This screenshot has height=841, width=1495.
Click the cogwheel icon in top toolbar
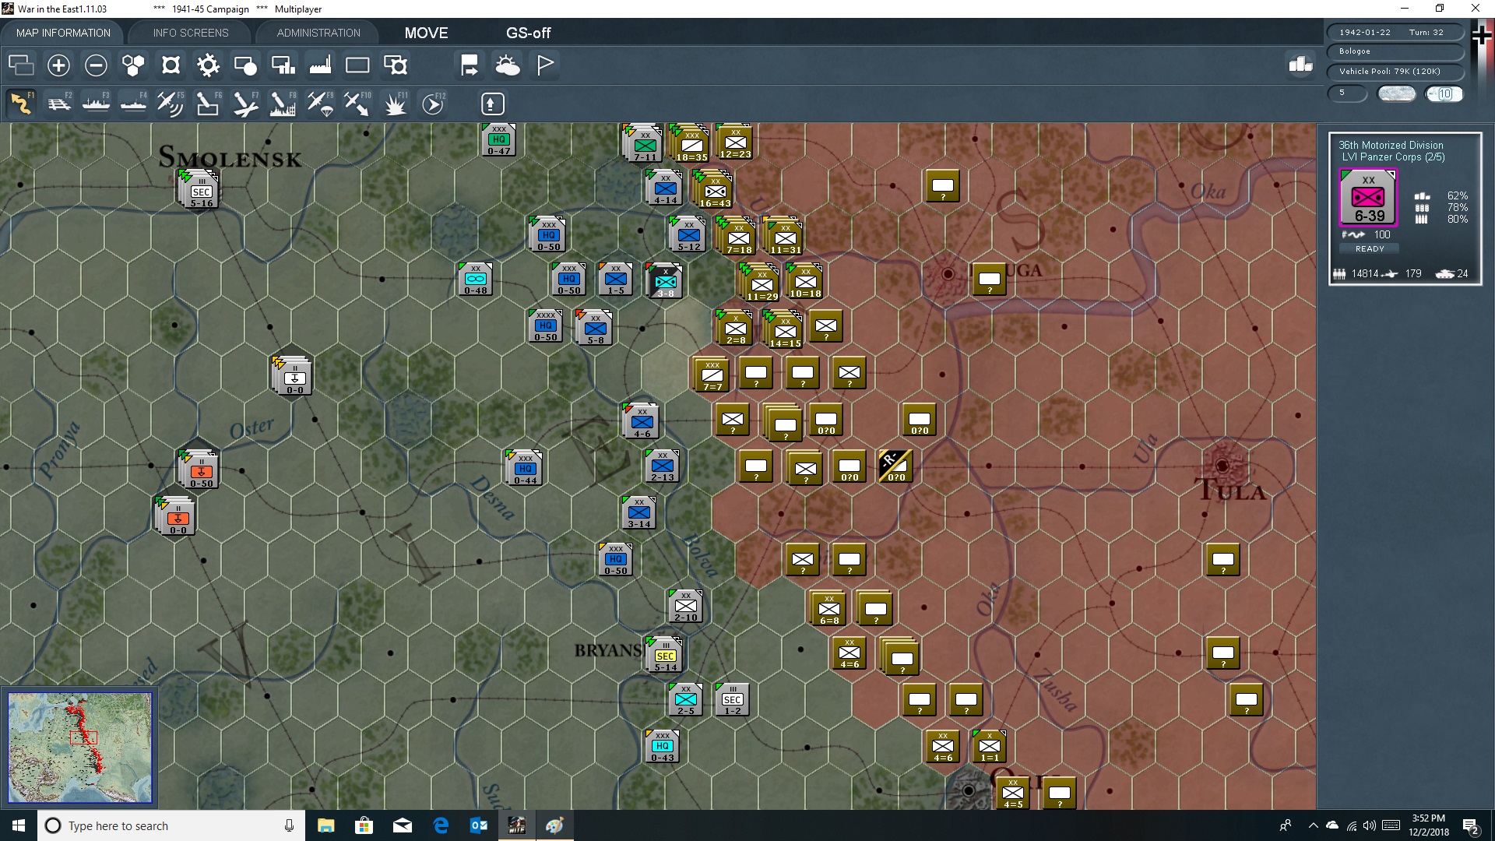208,65
